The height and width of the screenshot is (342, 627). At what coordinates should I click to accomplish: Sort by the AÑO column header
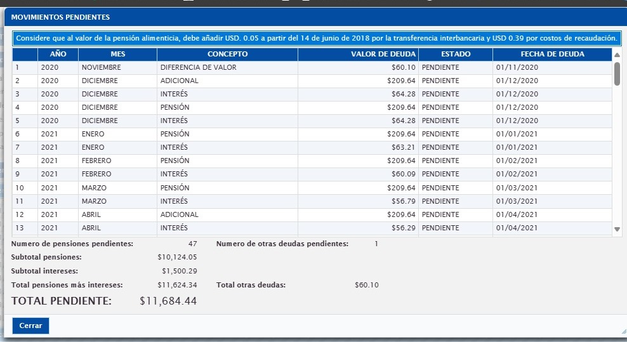[x=58, y=54]
